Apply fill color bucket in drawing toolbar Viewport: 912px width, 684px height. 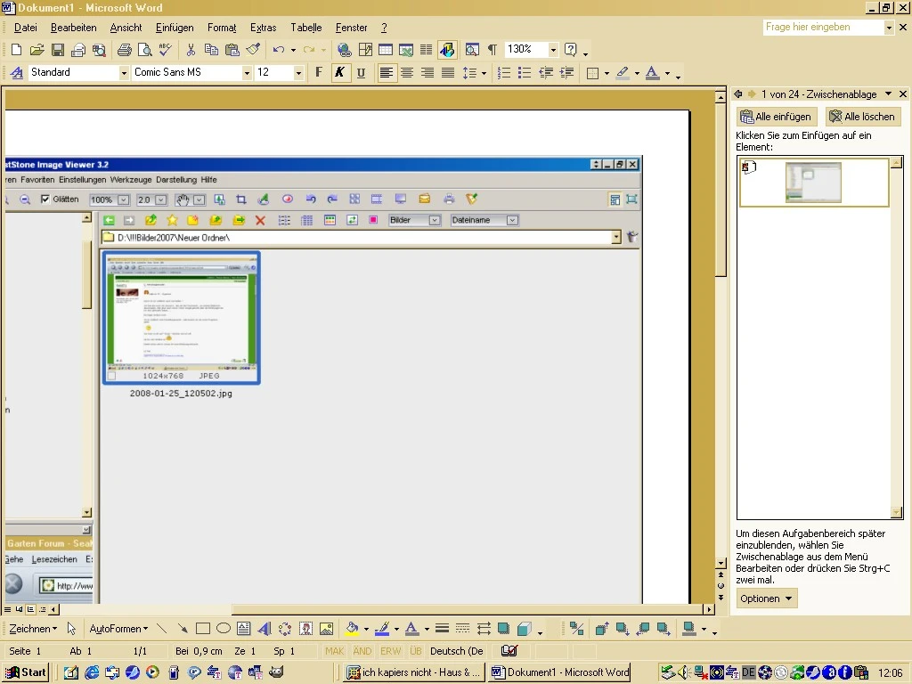tap(352, 629)
